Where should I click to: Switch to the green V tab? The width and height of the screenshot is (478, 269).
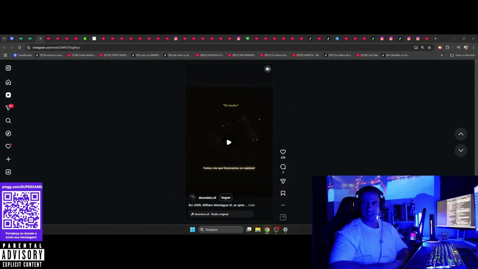(247, 38)
